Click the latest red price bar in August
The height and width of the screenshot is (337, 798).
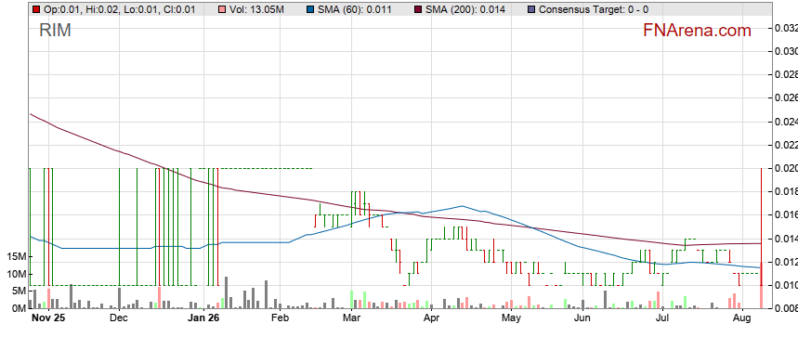click(761, 227)
